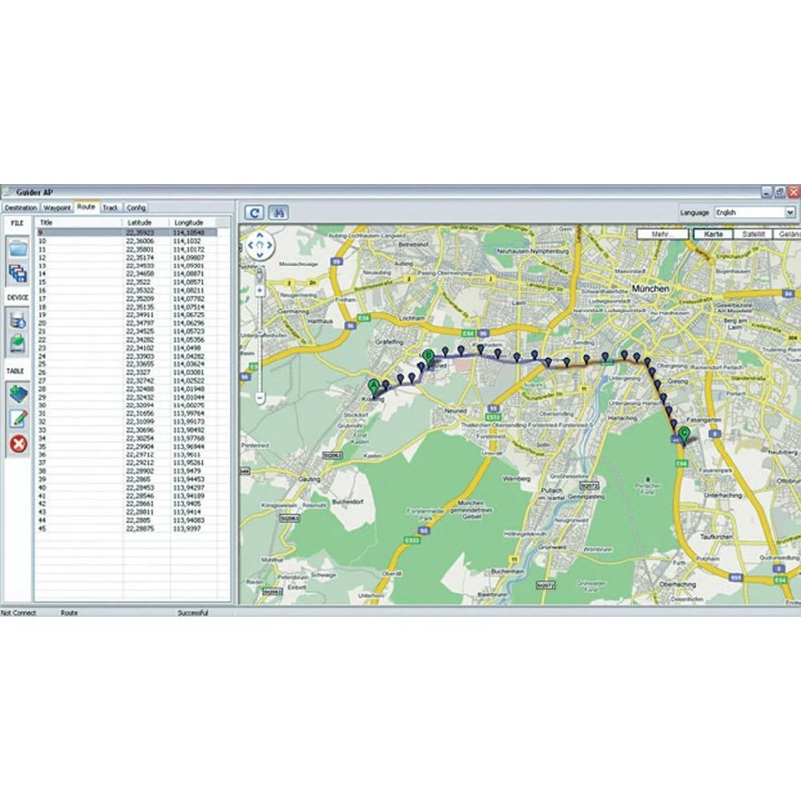Image resolution: width=801 pixels, height=801 pixels.
Task: Zoom out on map with minus button
Action: (x=260, y=396)
